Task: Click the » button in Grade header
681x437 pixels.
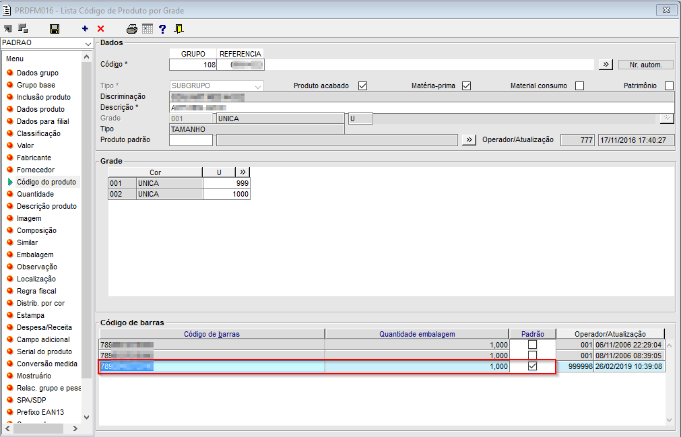Action: click(x=242, y=172)
